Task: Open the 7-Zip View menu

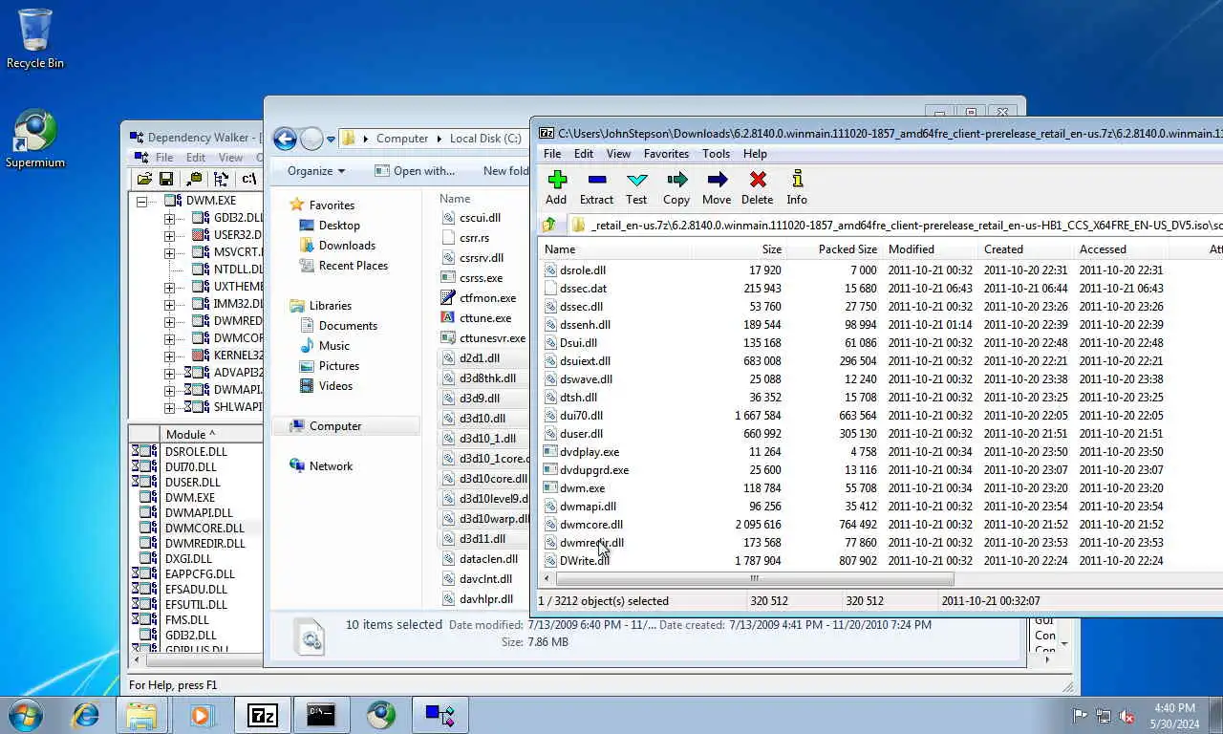Action: tap(618, 154)
